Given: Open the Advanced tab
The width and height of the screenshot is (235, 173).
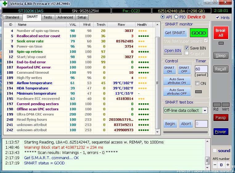Looking at the screenshot, I should pos(65,17).
